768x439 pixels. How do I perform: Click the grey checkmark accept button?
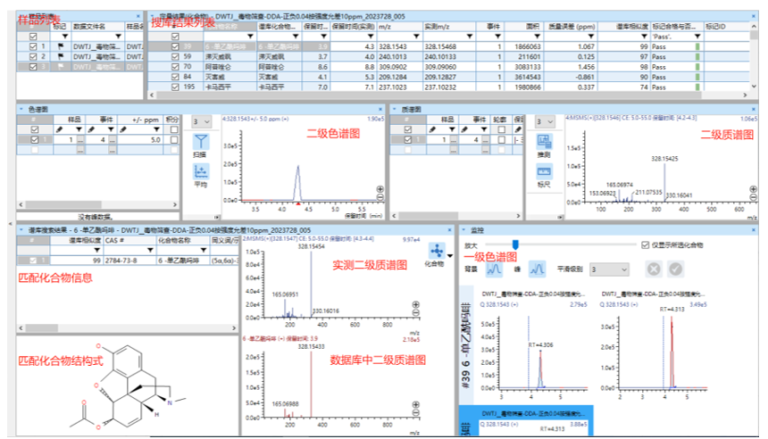(x=675, y=269)
